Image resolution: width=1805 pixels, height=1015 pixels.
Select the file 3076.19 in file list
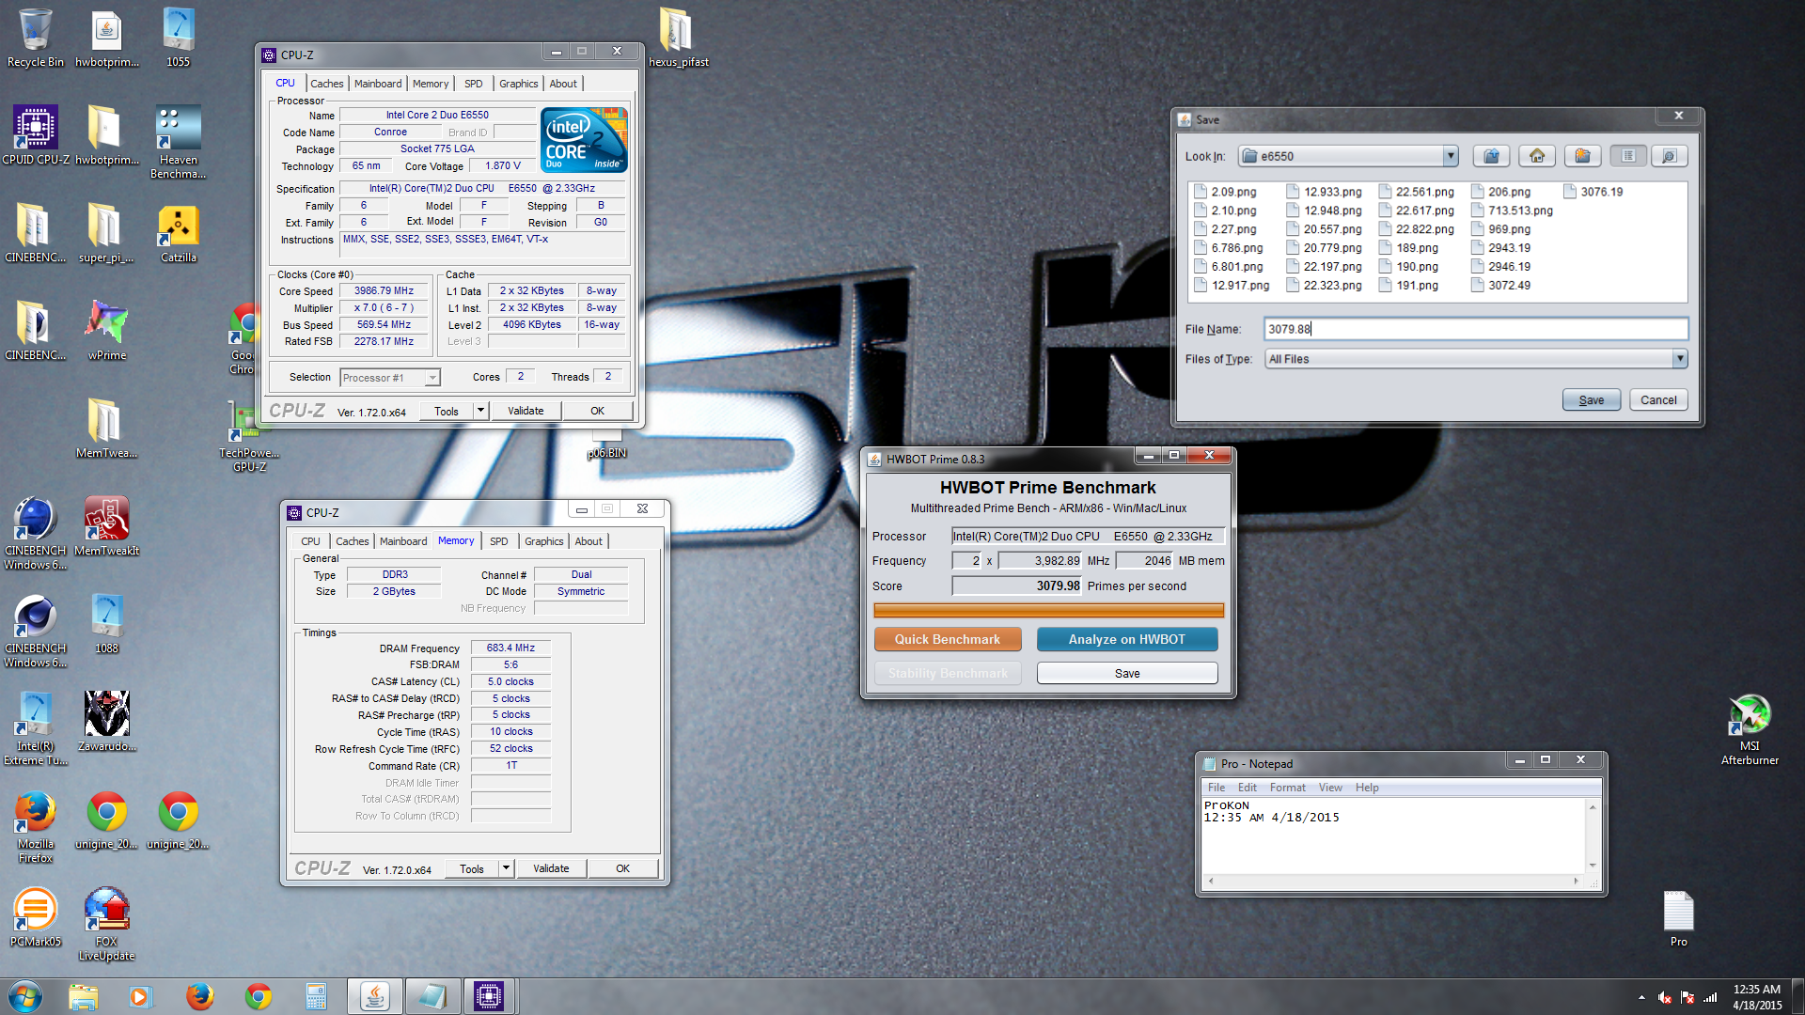1593,192
